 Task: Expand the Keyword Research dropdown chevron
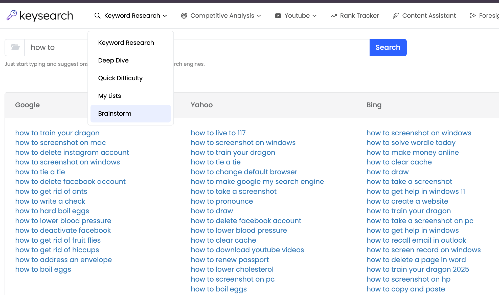(165, 16)
